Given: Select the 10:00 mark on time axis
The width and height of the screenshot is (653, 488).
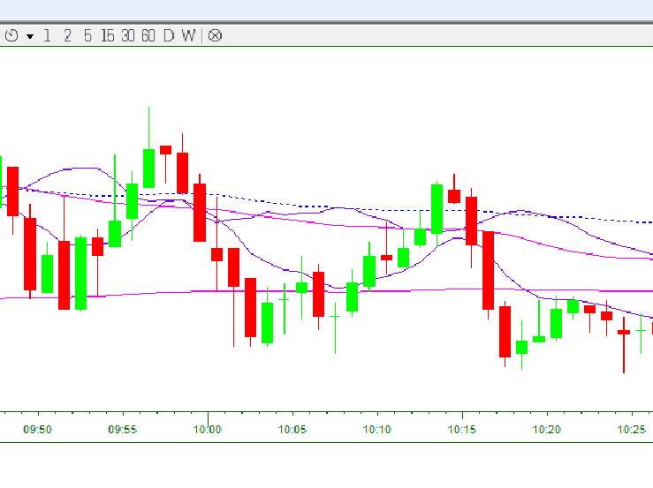Looking at the screenshot, I should point(208,430).
